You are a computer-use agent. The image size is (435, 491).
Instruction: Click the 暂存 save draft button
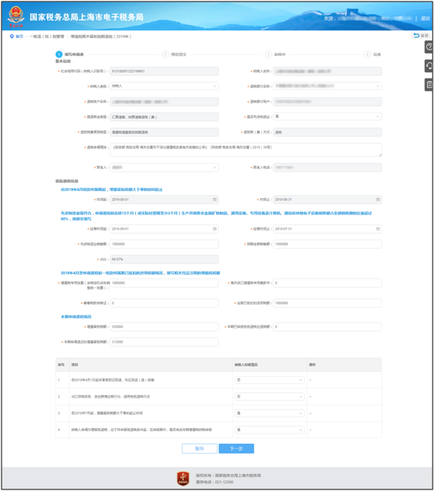(x=200, y=448)
